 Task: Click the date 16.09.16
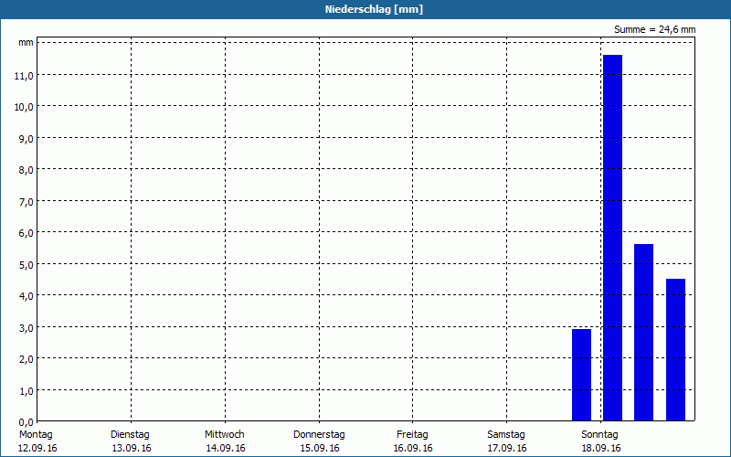click(x=413, y=449)
